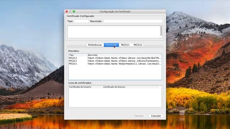Select the libidprimepkcs11 provider row
Image resolution: width=230 pixels, height=129 pixels.
coord(115,64)
